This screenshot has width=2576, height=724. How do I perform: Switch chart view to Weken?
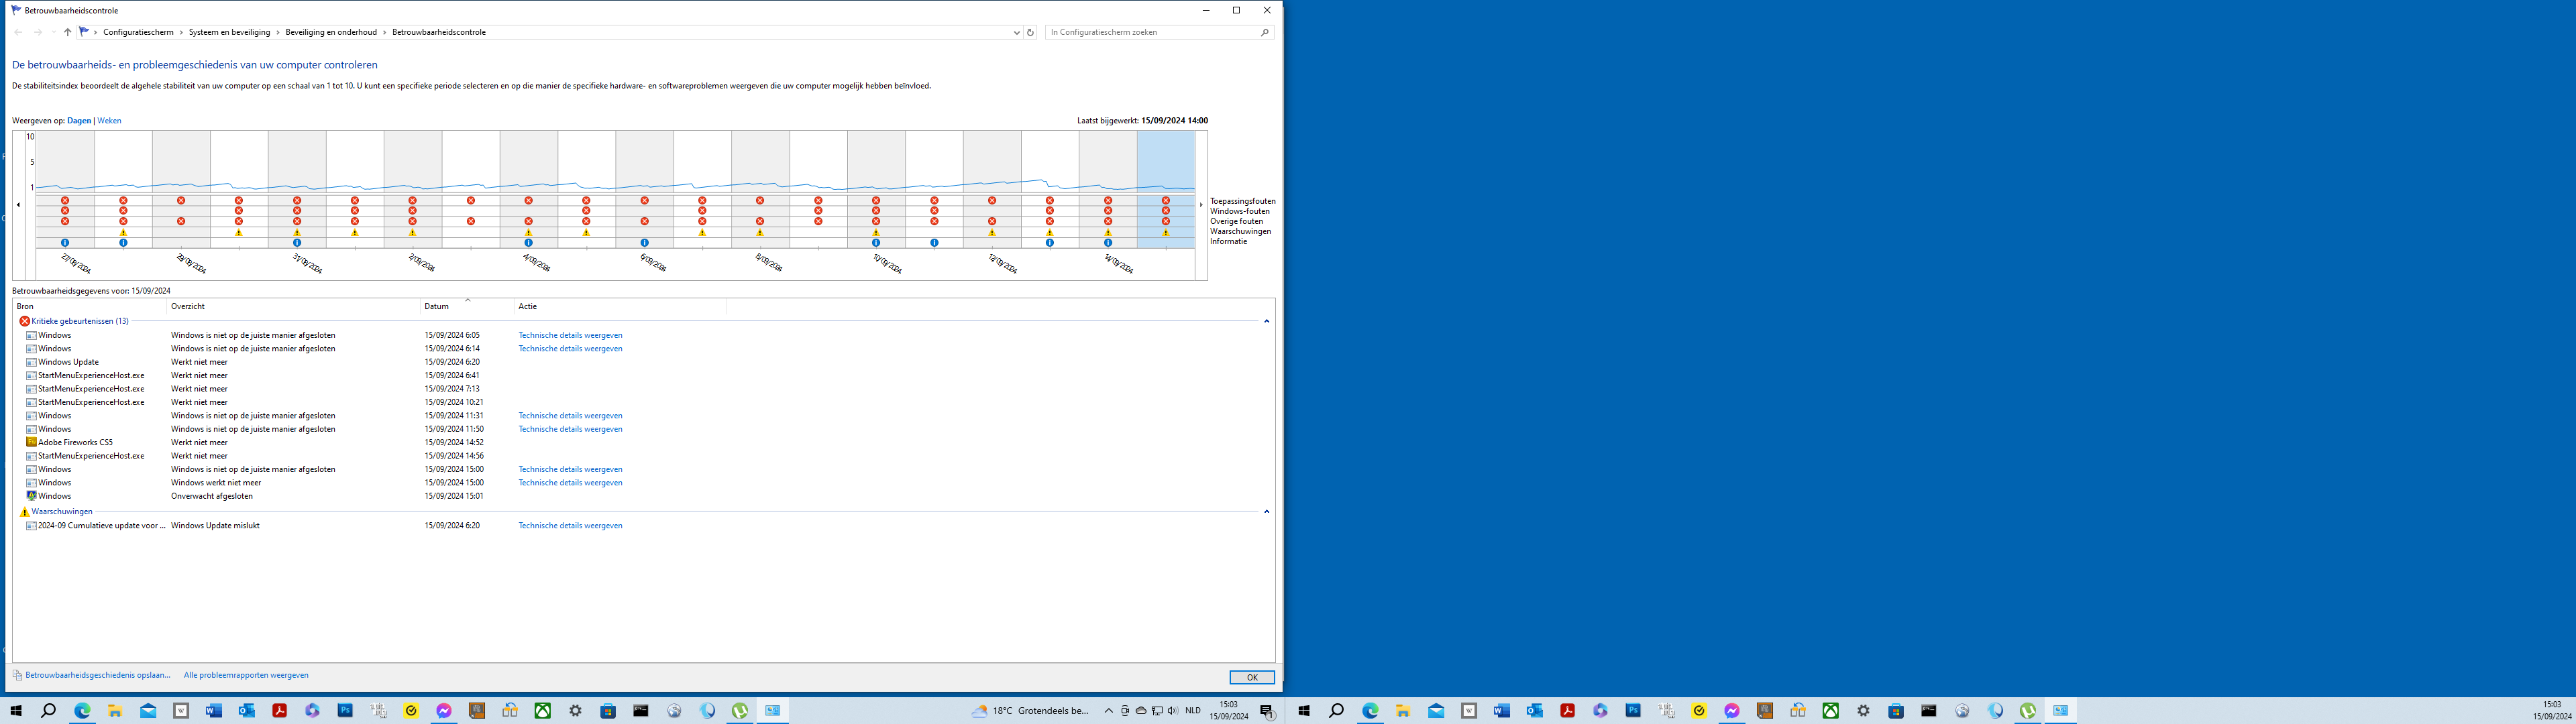[x=109, y=121]
